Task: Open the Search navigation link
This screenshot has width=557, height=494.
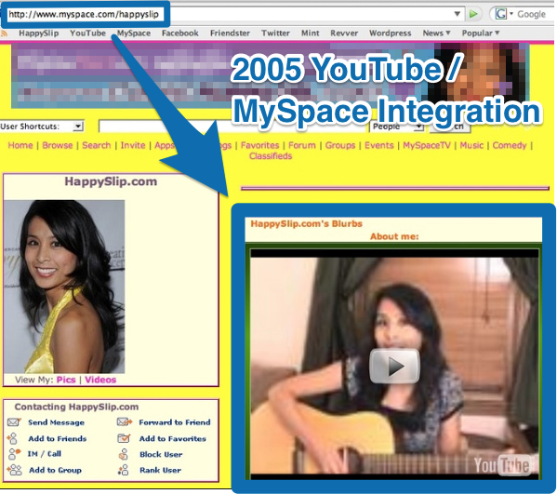Action: tap(97, 145)
